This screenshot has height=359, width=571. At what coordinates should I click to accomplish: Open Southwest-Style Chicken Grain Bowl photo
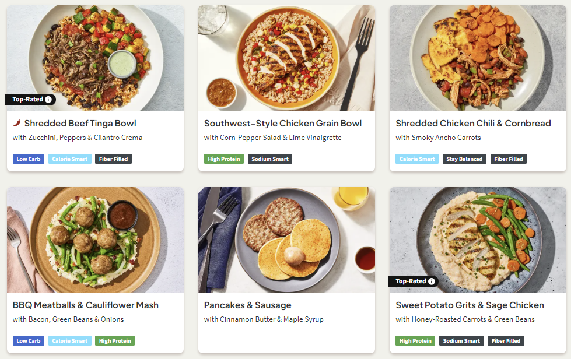[286, 58]
